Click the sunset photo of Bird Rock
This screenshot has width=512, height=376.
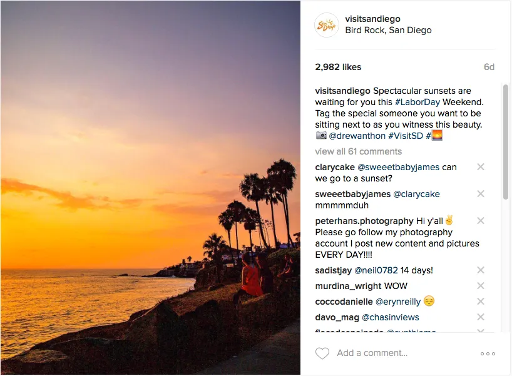[x=150, y=188]
